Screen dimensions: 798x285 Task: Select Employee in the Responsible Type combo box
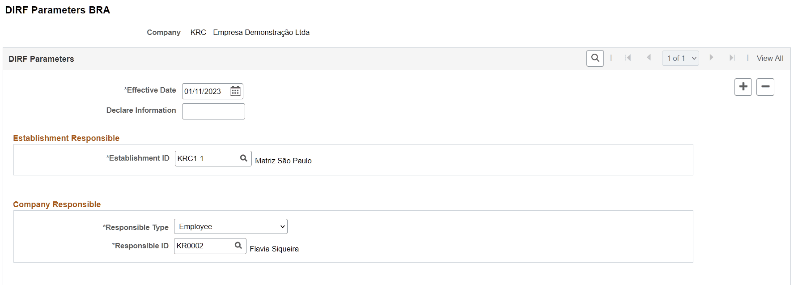(230, 226)
